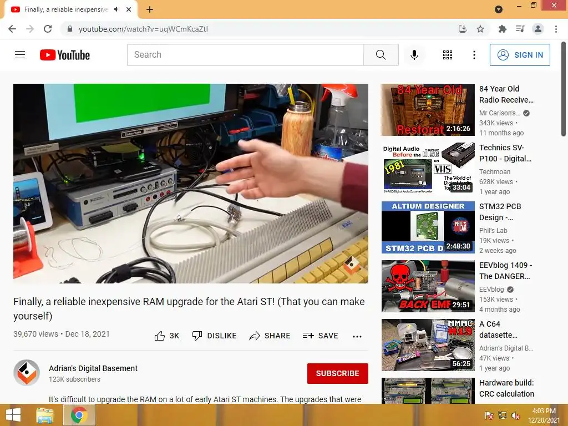
Task: Open File Explorer from taskbar
Action: (x=44, y=415)
